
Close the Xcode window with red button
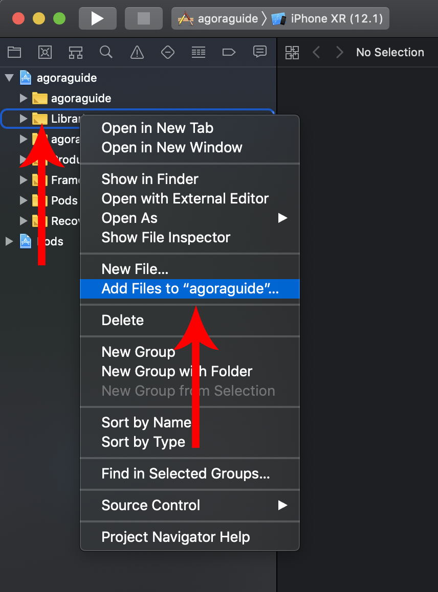coord(18,18)
